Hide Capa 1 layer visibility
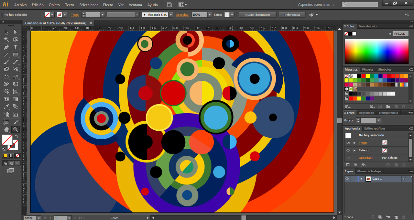 [348, 179]
